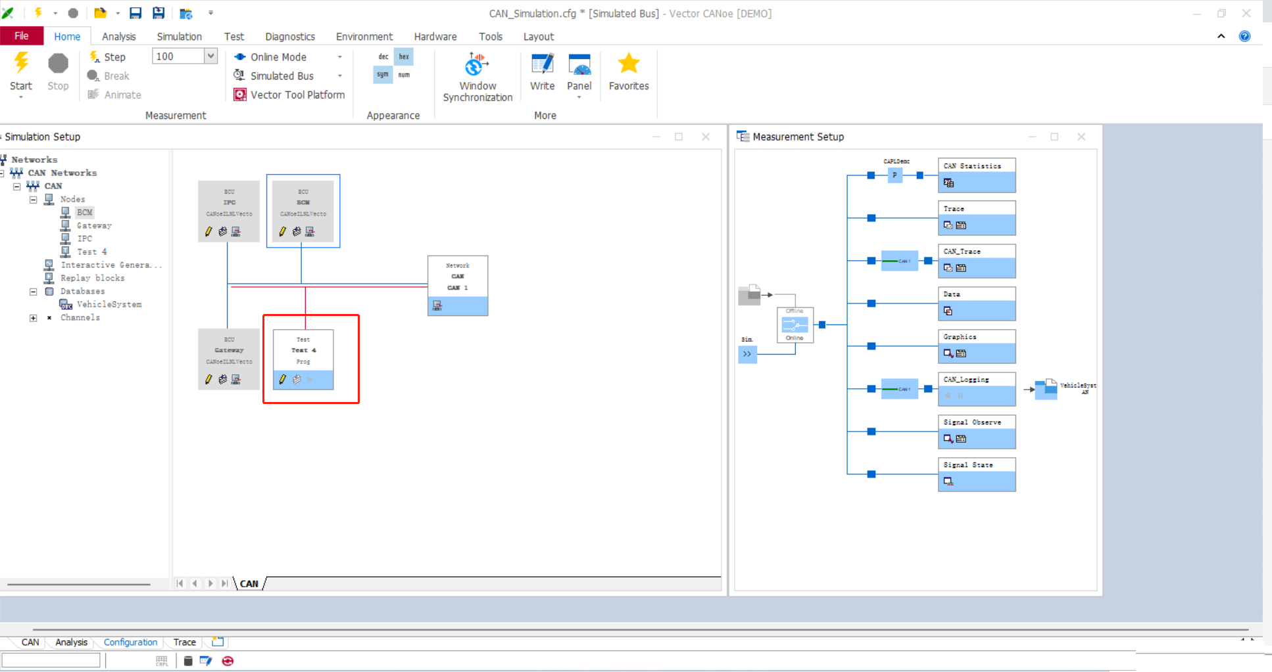Select Gateway node in tree
The height and width of the screenshot is (672, 1272).
(93, 225)
